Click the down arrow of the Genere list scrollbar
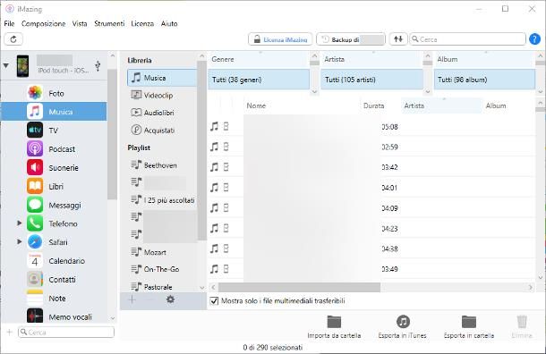Viewport: 546px width, 354px height. point(314,92)
